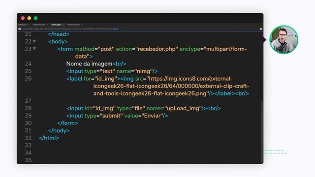Viewport: 315px width, 177px height.
Task: Collapse the form tag fold arrow on line 23
Action: [x=34, y=49]
